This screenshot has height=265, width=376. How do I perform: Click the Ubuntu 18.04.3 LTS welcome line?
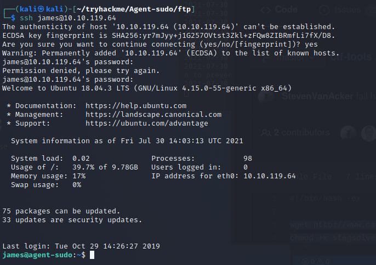pos(147,88)
